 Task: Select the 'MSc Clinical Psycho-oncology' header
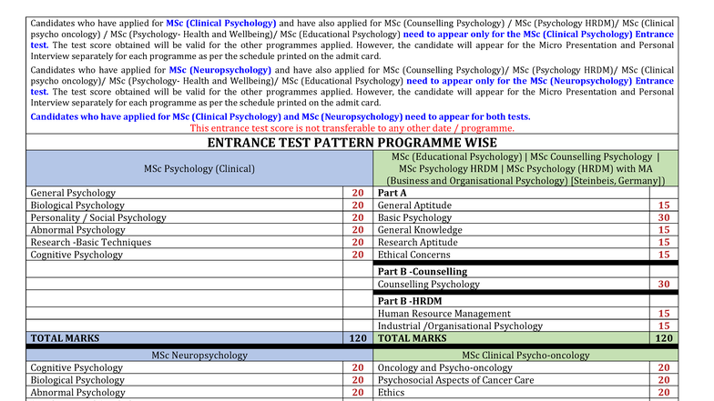[x=525, y=355]
